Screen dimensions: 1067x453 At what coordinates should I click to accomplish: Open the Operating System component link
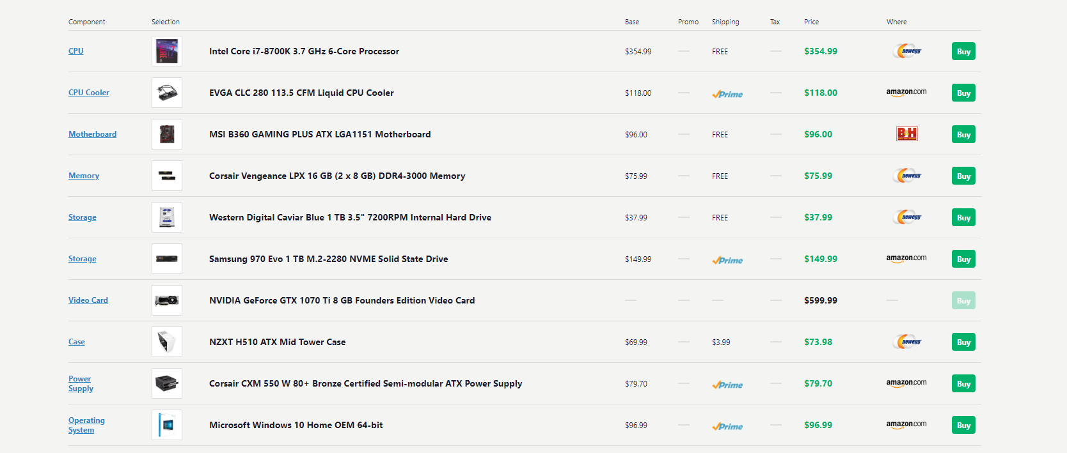pos(86,425)
